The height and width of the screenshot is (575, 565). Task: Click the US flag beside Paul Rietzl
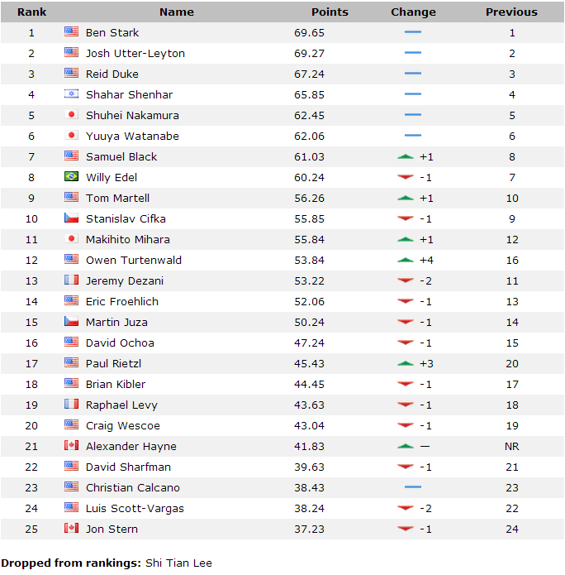[x=71, y=363]
